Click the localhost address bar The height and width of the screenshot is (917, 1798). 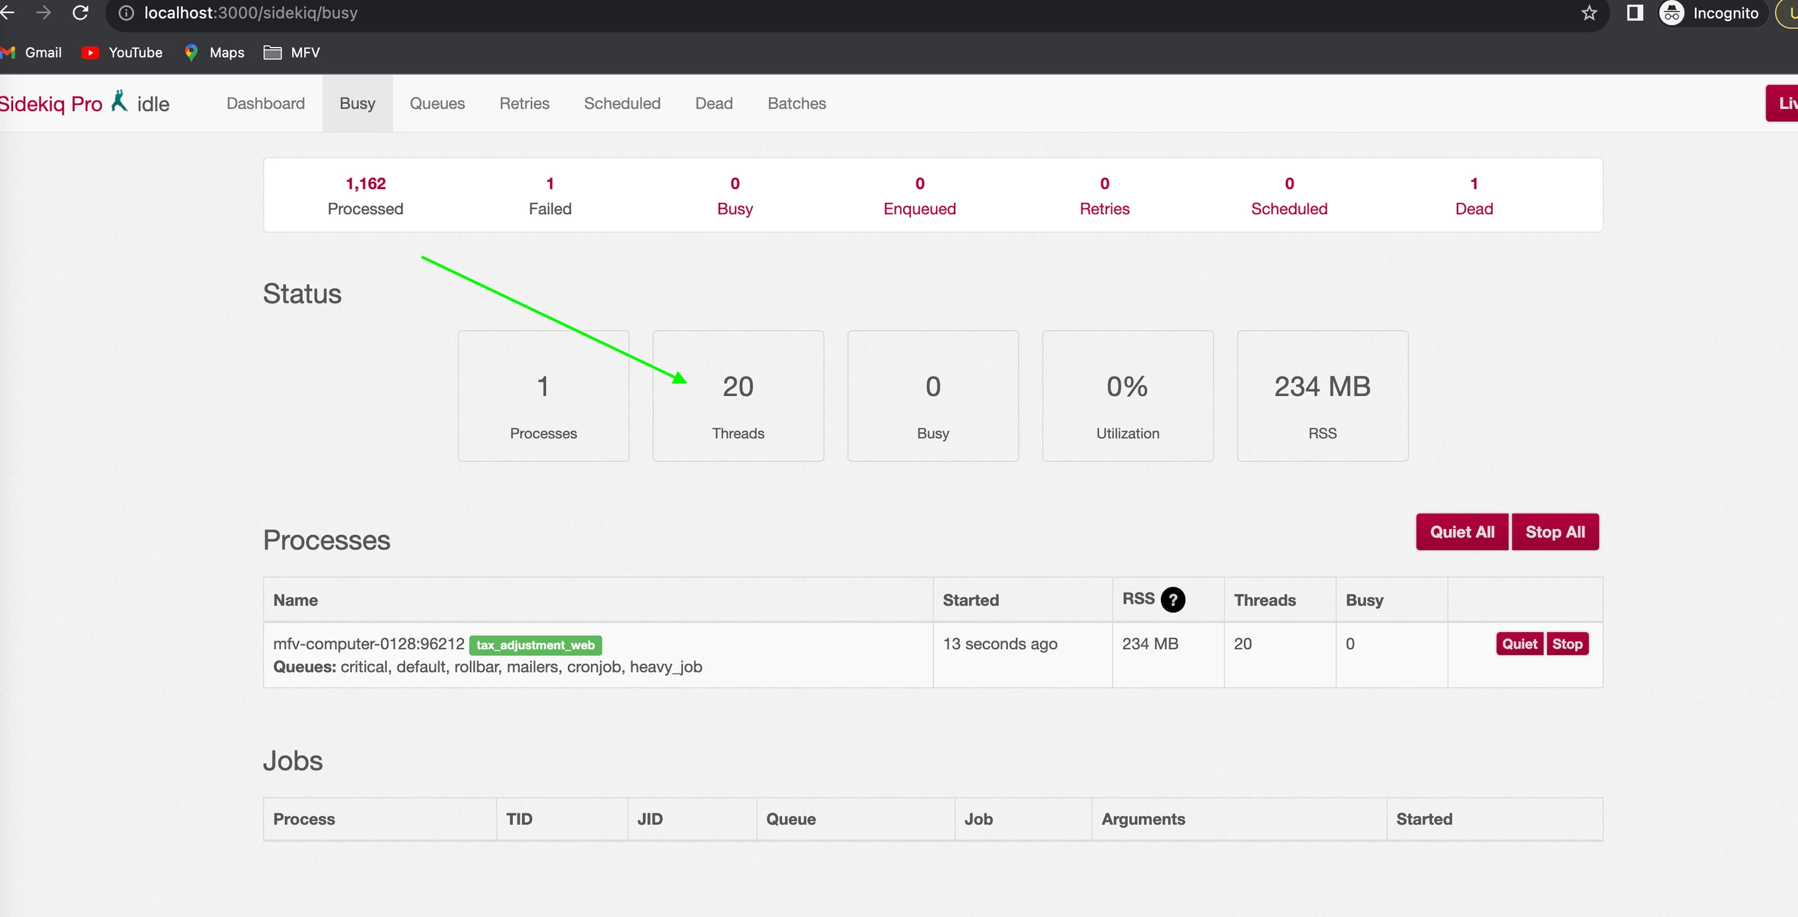(838, 13)
